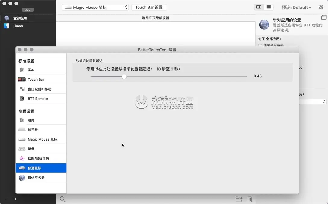Click the 绘图/鼠标手势 star icon

click(x=22, y=159)
